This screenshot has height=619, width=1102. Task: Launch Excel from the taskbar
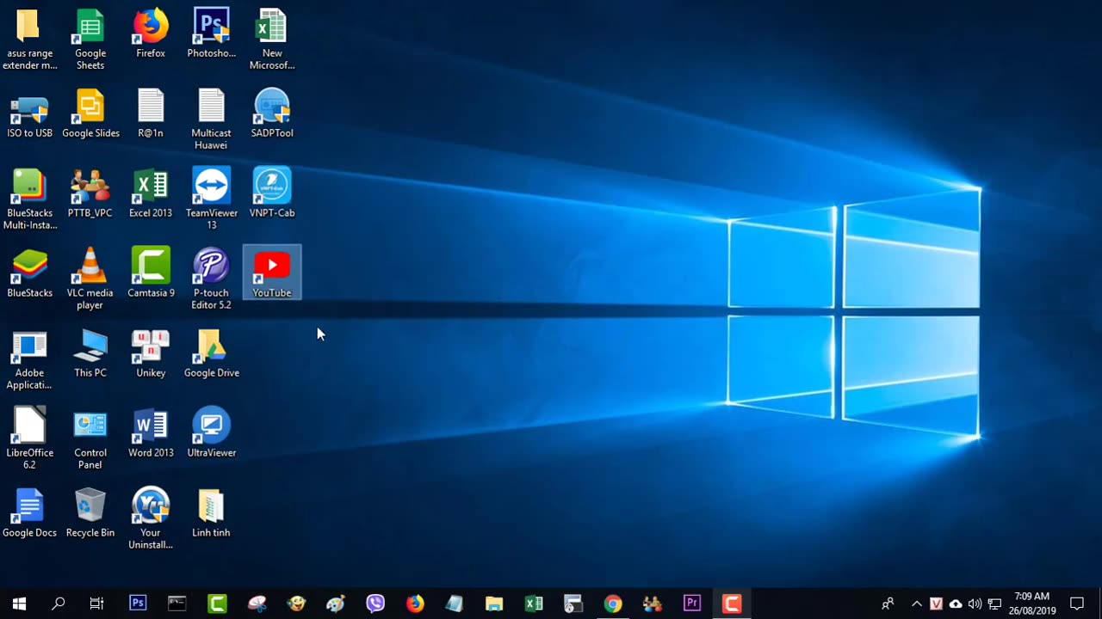click(534, 604)
